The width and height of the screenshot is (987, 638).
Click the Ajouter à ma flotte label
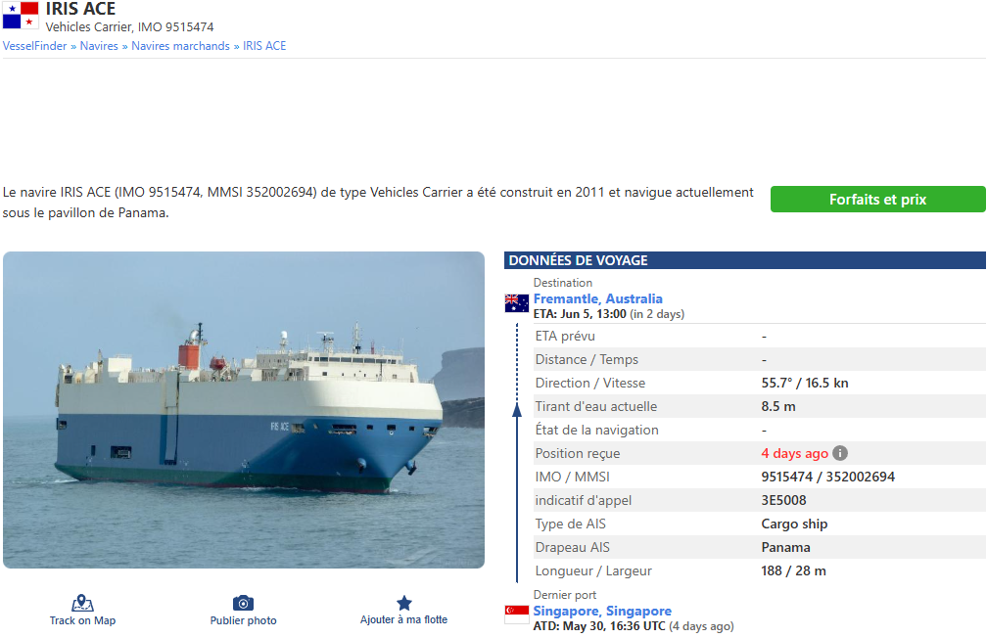(403, 619)
